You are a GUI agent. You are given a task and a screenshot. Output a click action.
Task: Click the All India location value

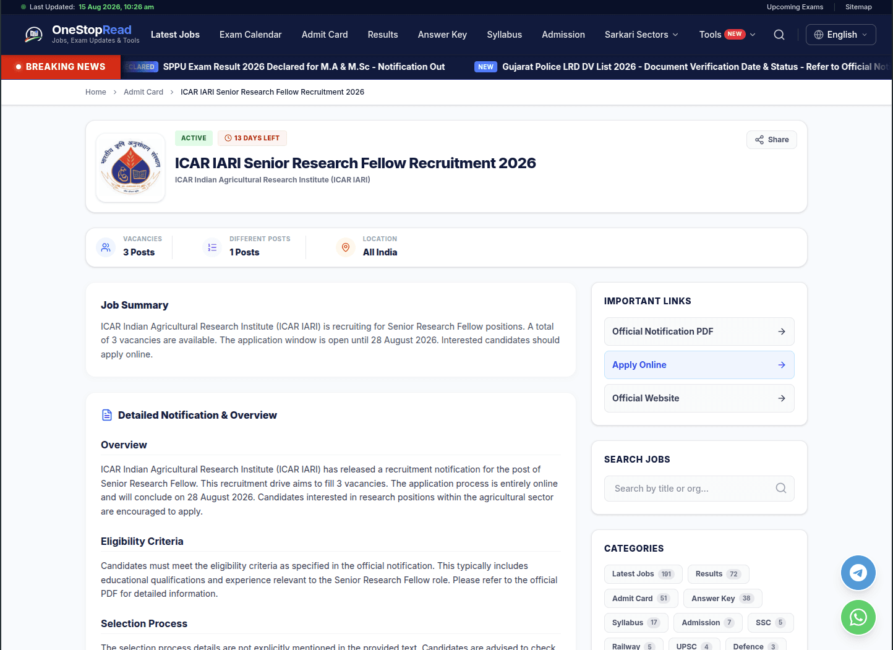point(380,252)
